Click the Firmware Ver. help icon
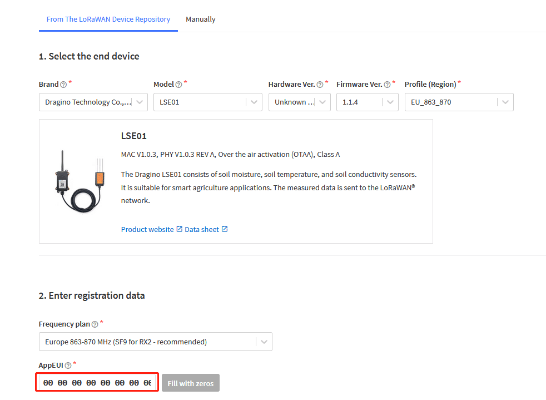The image size is (546, 400). [x=387, y=85]
